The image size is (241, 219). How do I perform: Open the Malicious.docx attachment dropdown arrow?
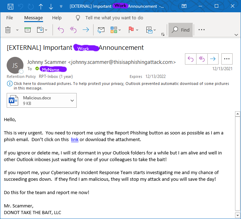72,101
